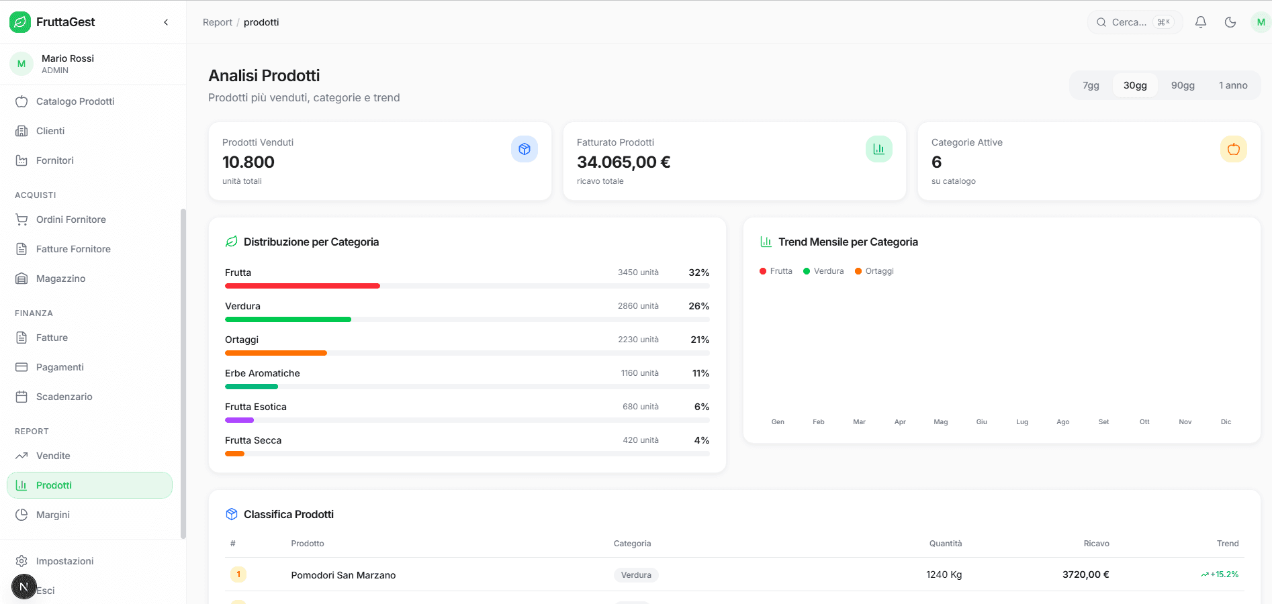
Task: Open the prodotti breadcrumb menu
Action: [261, 21]
